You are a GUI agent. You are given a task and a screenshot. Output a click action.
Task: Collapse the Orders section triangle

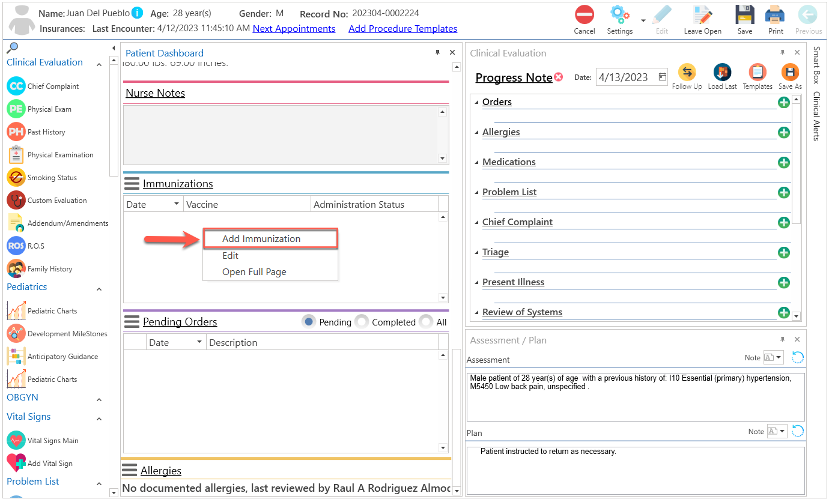pos(476,103)
